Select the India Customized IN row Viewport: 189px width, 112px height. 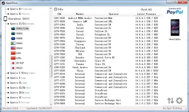click(106, 25)
